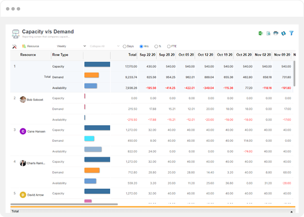
Task: Select Cane Hansen resource name
Action: pos(36,131)
